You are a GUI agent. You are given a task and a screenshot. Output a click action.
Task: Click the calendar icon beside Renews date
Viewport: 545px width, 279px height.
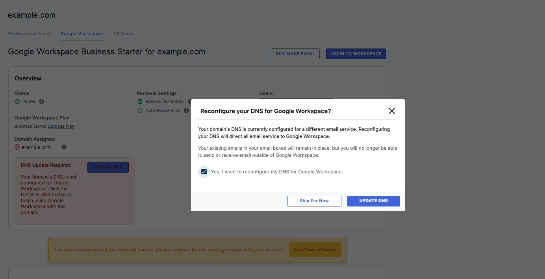point(140,102)
